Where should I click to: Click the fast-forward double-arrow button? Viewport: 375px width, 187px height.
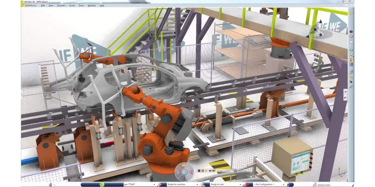214,171
